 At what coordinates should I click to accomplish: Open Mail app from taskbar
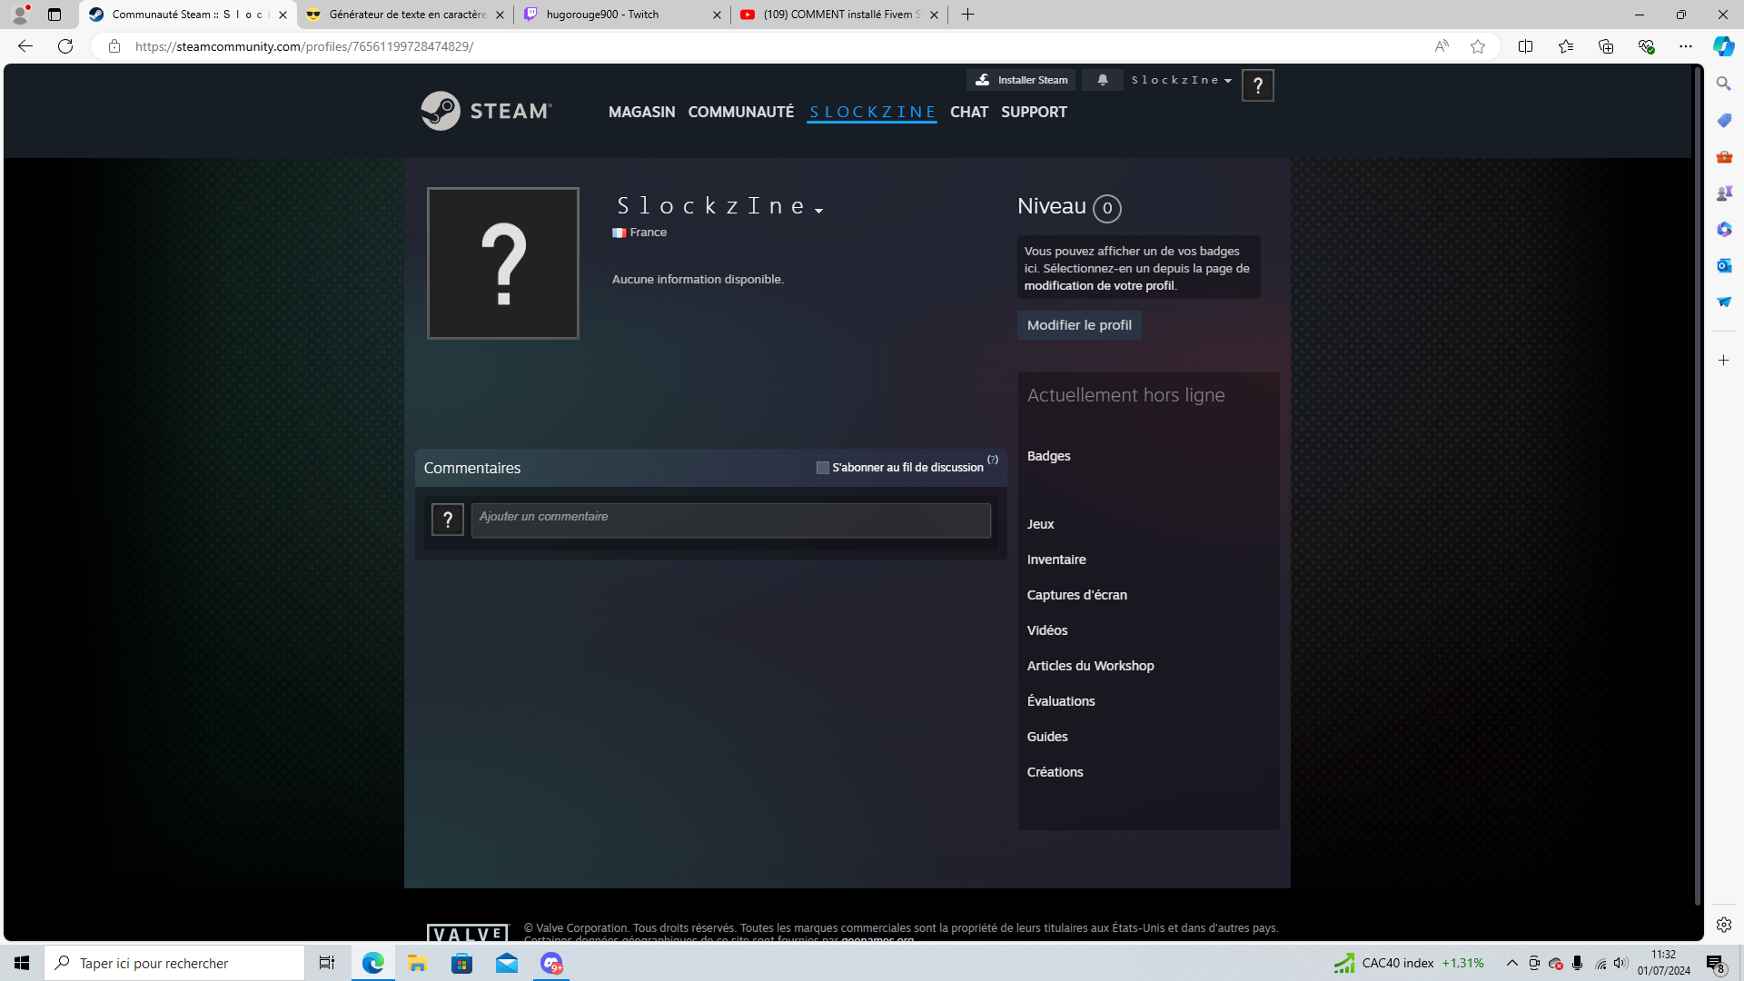click(507, 963)
